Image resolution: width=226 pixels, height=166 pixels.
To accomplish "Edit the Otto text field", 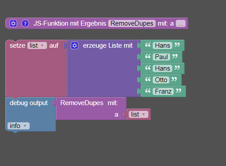I will [x=161, y=80].
